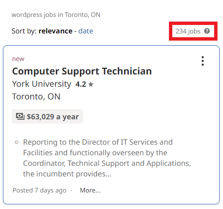Screen dimensions: 223x209
Task: Click the $63,029 a year salary badge
Action: [x=47, y=116]
